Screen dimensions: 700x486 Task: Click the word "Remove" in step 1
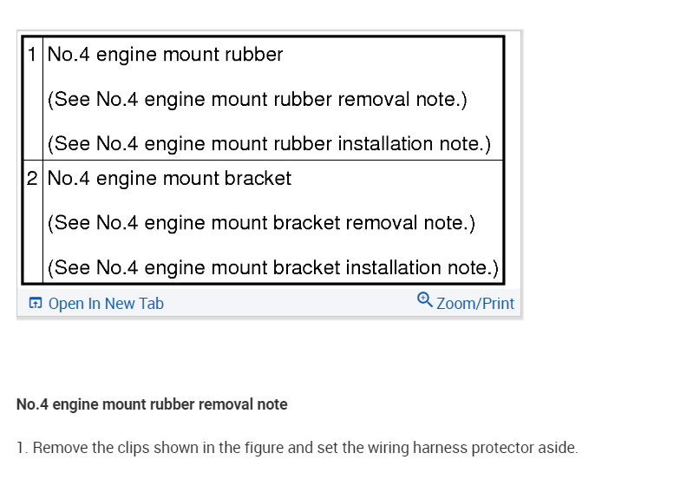point(61,448)
